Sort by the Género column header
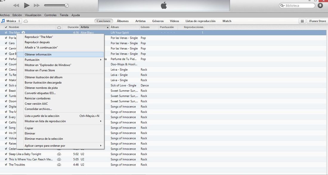The image size is (328, 175). point(149,27)
